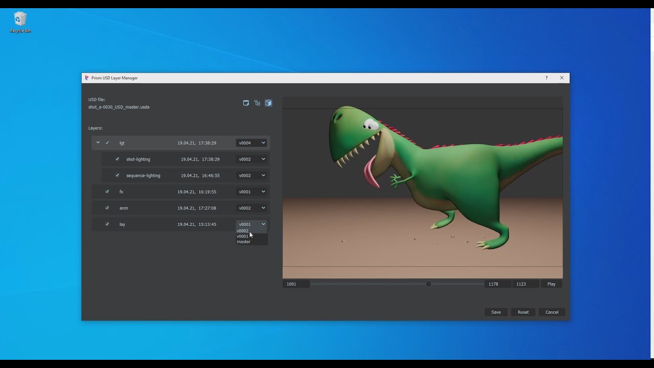
Task: Click the anm timestamp 17:27:08
Action: pos(197,208)
